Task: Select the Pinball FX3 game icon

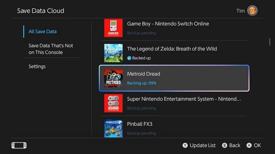Action: [x=113, y=128]
